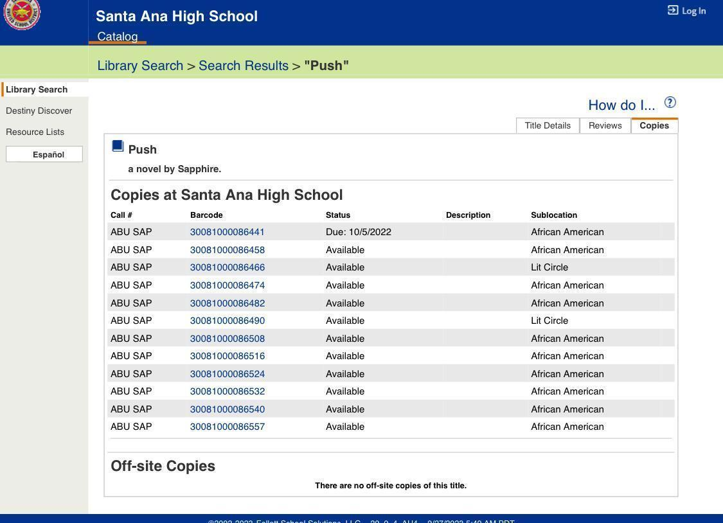Image resolution: width=723 pixels, height=523 pixels.
Task: Click the Status column header
Action: pyautogui.click(x=338, y=215)
